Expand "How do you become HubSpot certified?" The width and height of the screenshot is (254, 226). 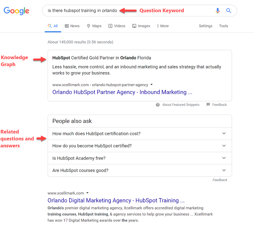pos(140,146)
